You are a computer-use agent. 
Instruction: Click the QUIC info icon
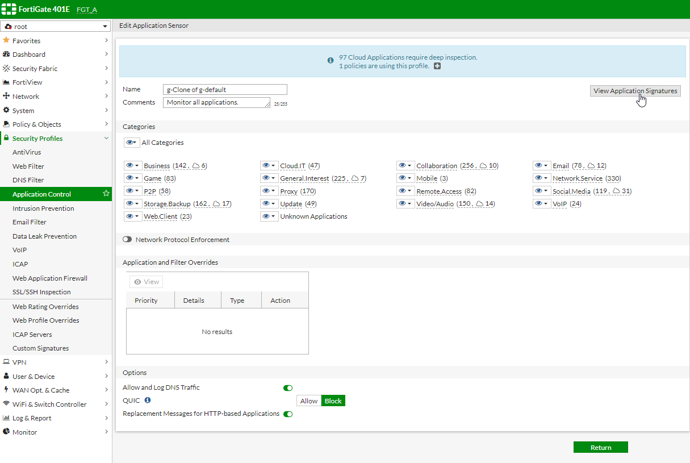click(148, 401)
